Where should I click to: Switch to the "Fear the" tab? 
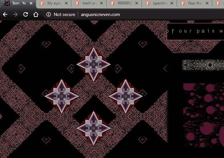[x=194, y=4]
